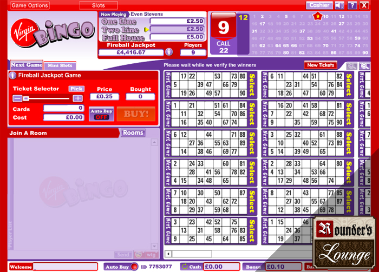The width and height of the screenshot is (379, 272).
Task: Click the horizontal ticket scrollbar thumb
Action: pos(192,254)
